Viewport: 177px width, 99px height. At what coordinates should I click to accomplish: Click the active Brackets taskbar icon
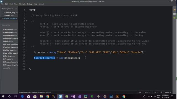click(60, 97)
